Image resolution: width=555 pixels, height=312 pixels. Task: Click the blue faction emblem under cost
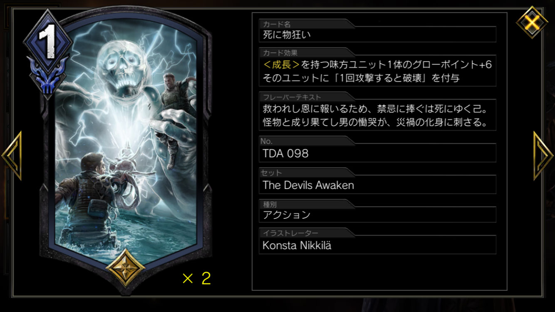click(48, 76)
